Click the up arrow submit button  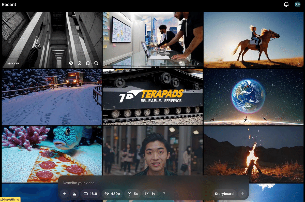click(x=242, y=194)
